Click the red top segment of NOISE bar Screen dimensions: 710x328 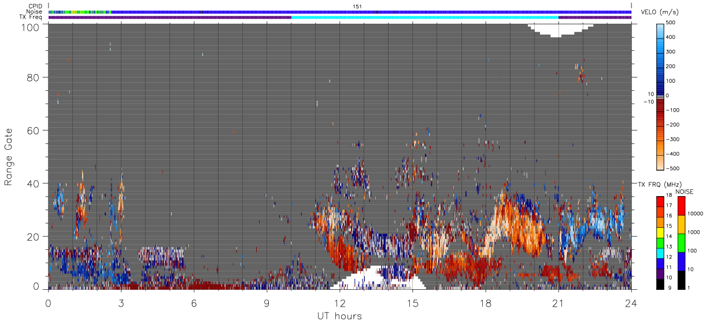[x=681, y=206]
